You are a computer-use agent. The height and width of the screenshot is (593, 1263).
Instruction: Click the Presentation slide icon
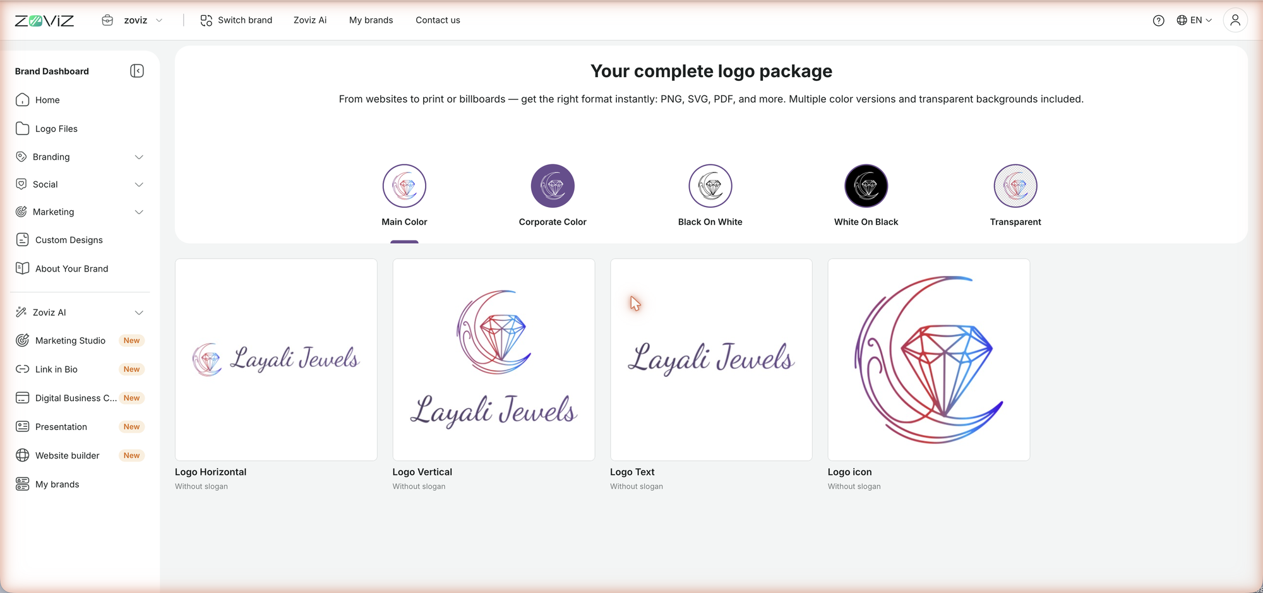coord(22,426)
